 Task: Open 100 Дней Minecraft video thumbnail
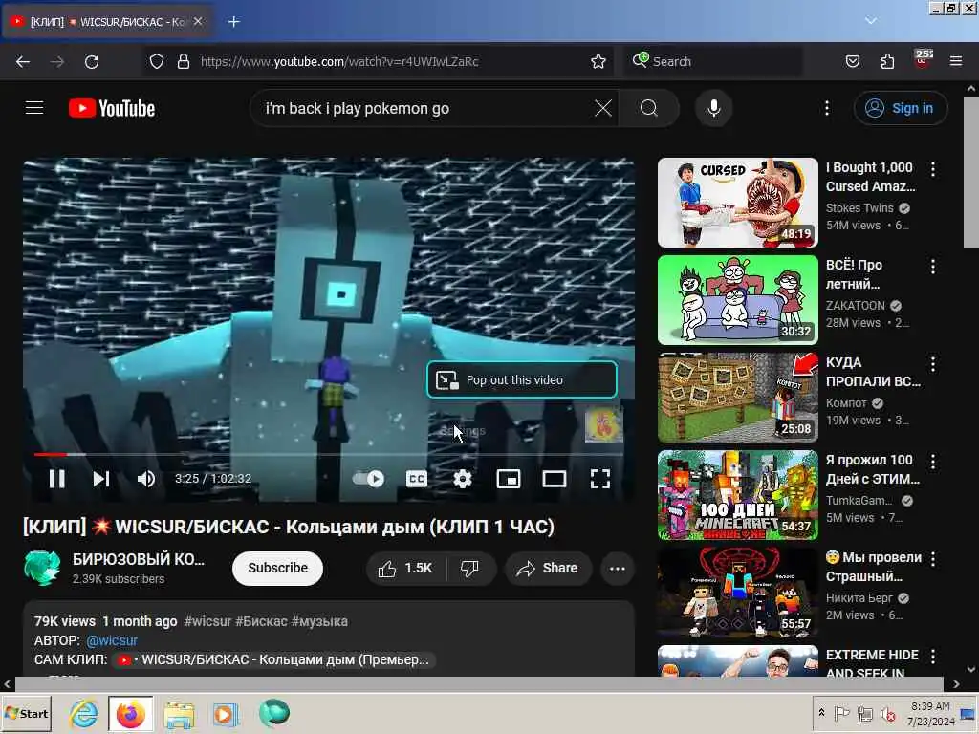click(737, 494)
